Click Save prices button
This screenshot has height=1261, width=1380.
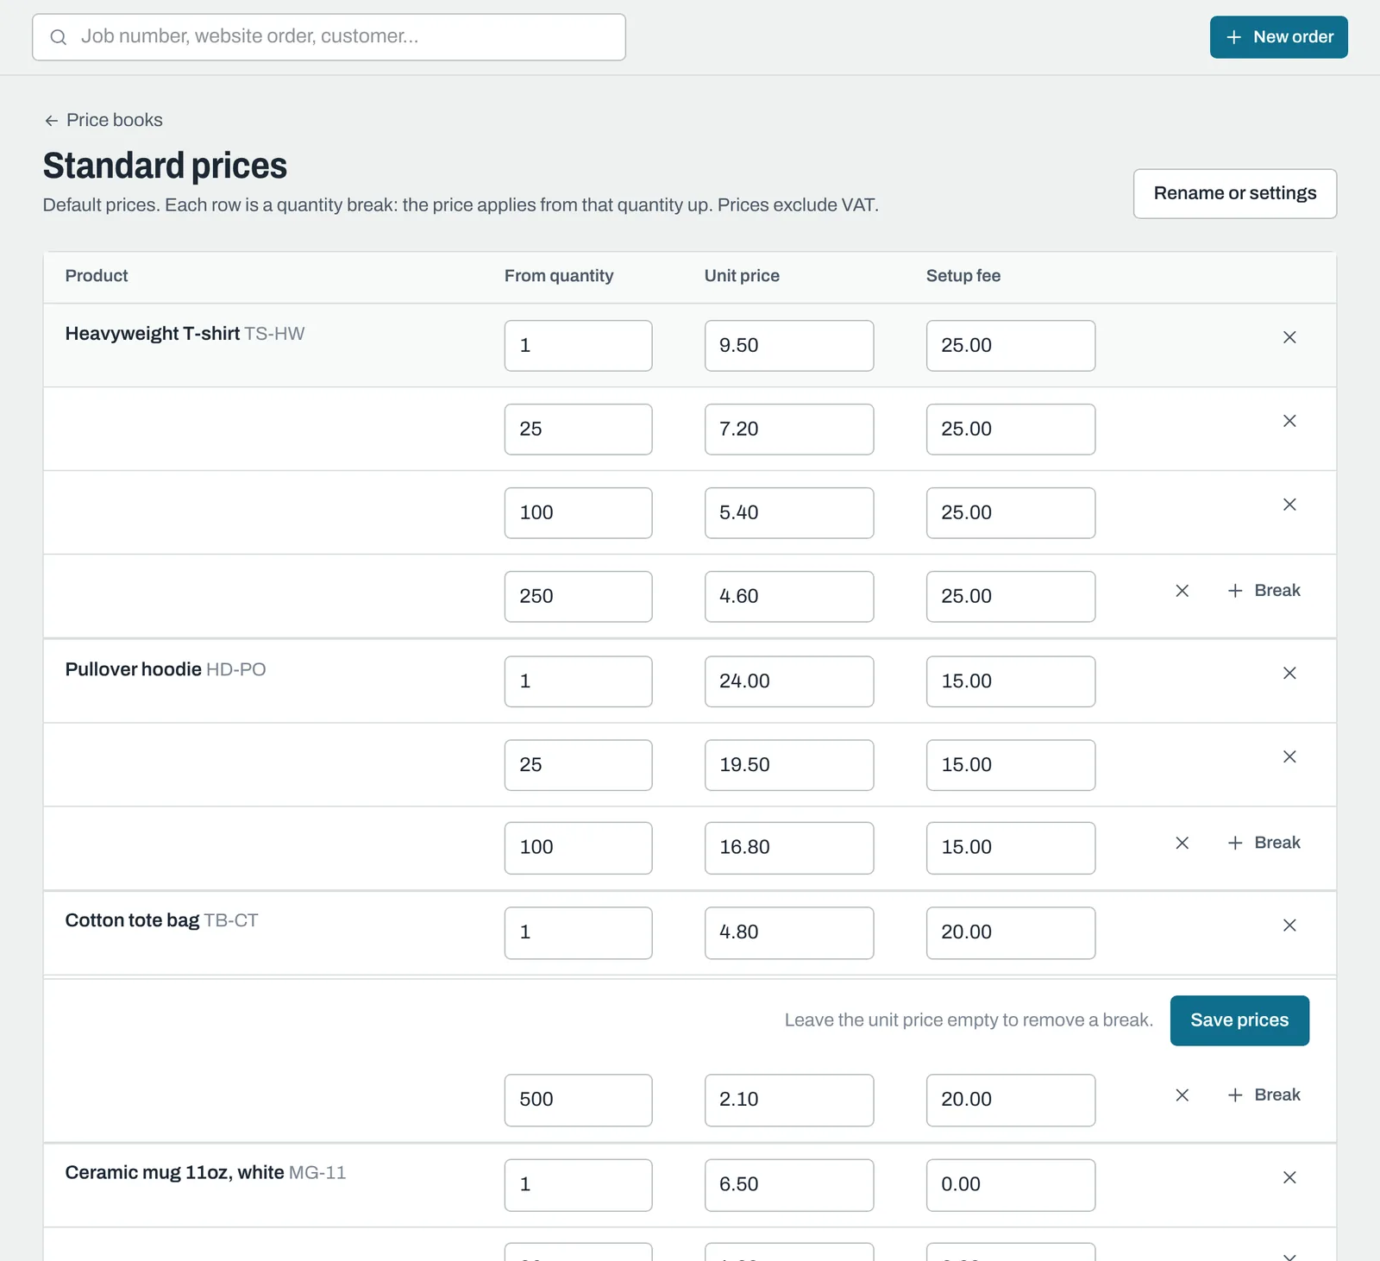tap(1239, 1020)
